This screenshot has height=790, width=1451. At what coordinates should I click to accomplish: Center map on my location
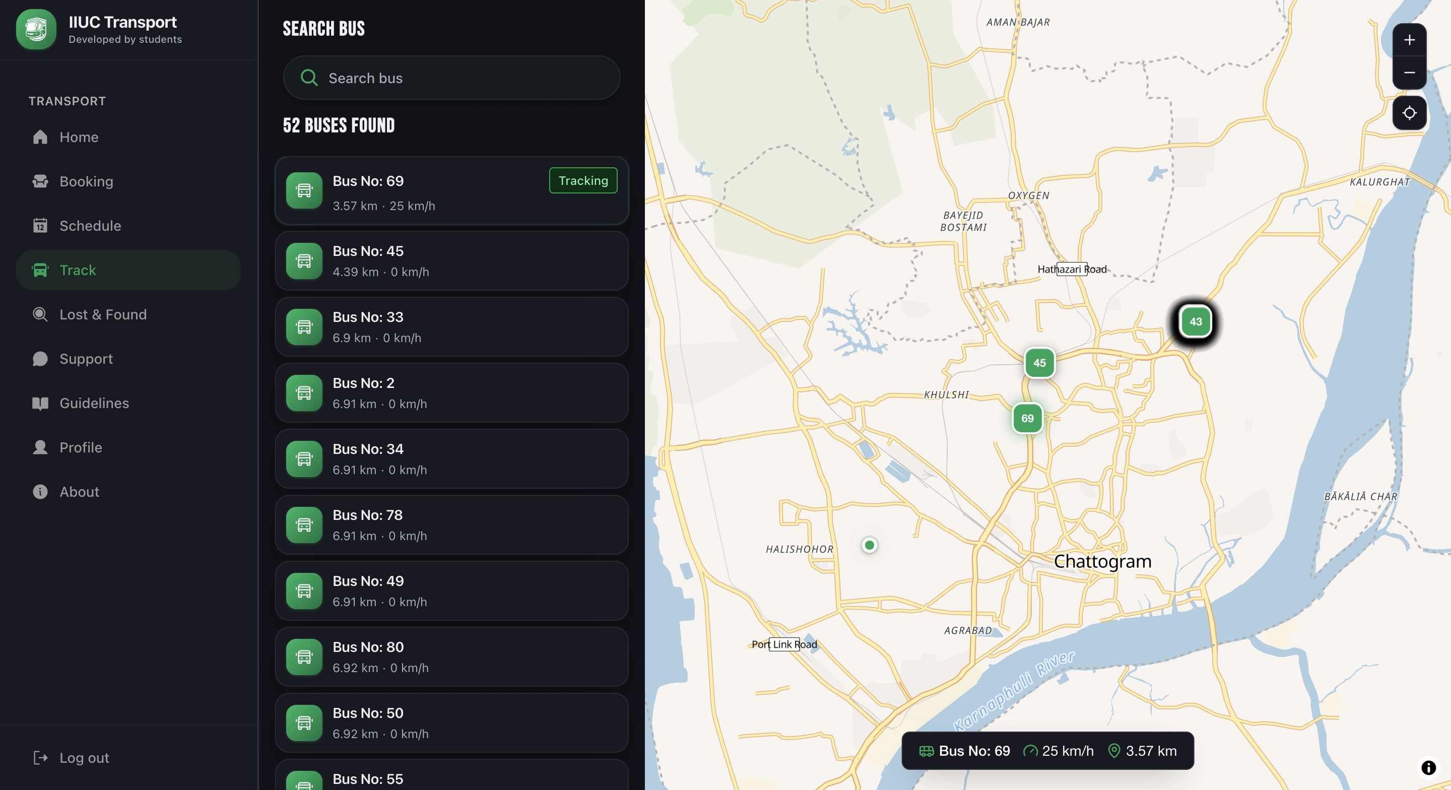[x=1409, y=113]
